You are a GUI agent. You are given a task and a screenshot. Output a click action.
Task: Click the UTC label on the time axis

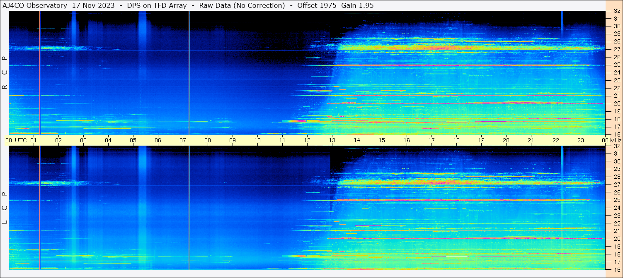coord(21,140)
